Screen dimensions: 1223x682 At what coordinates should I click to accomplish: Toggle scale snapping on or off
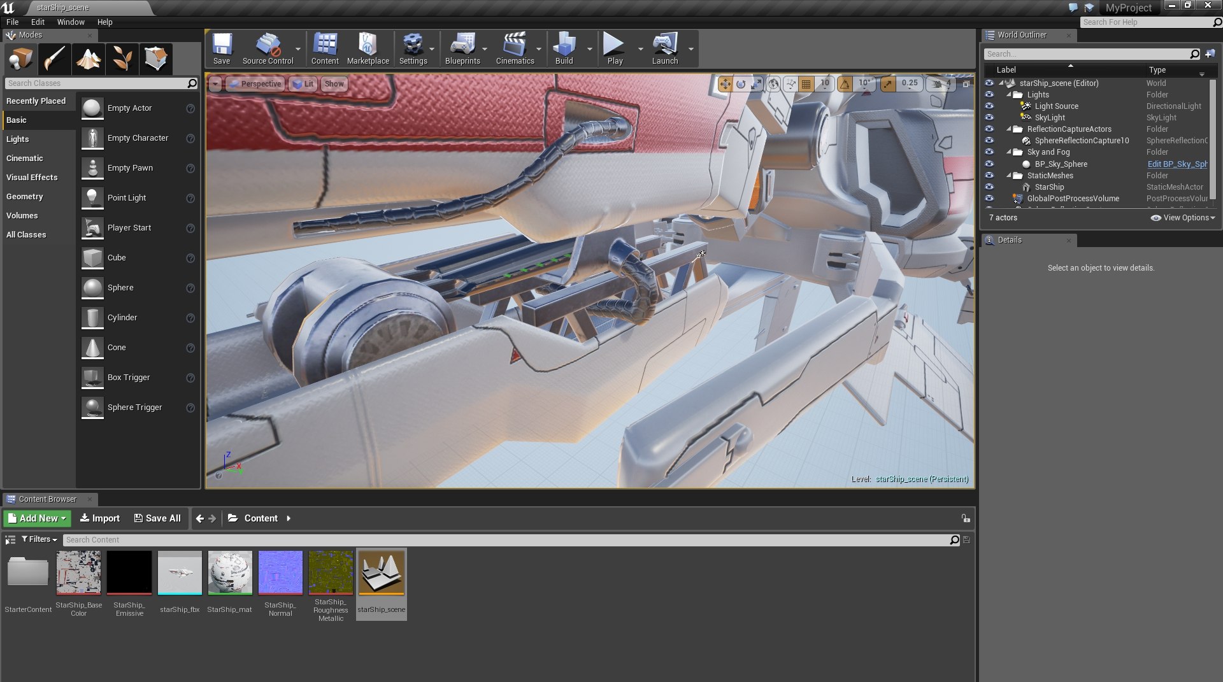point(888,83)
